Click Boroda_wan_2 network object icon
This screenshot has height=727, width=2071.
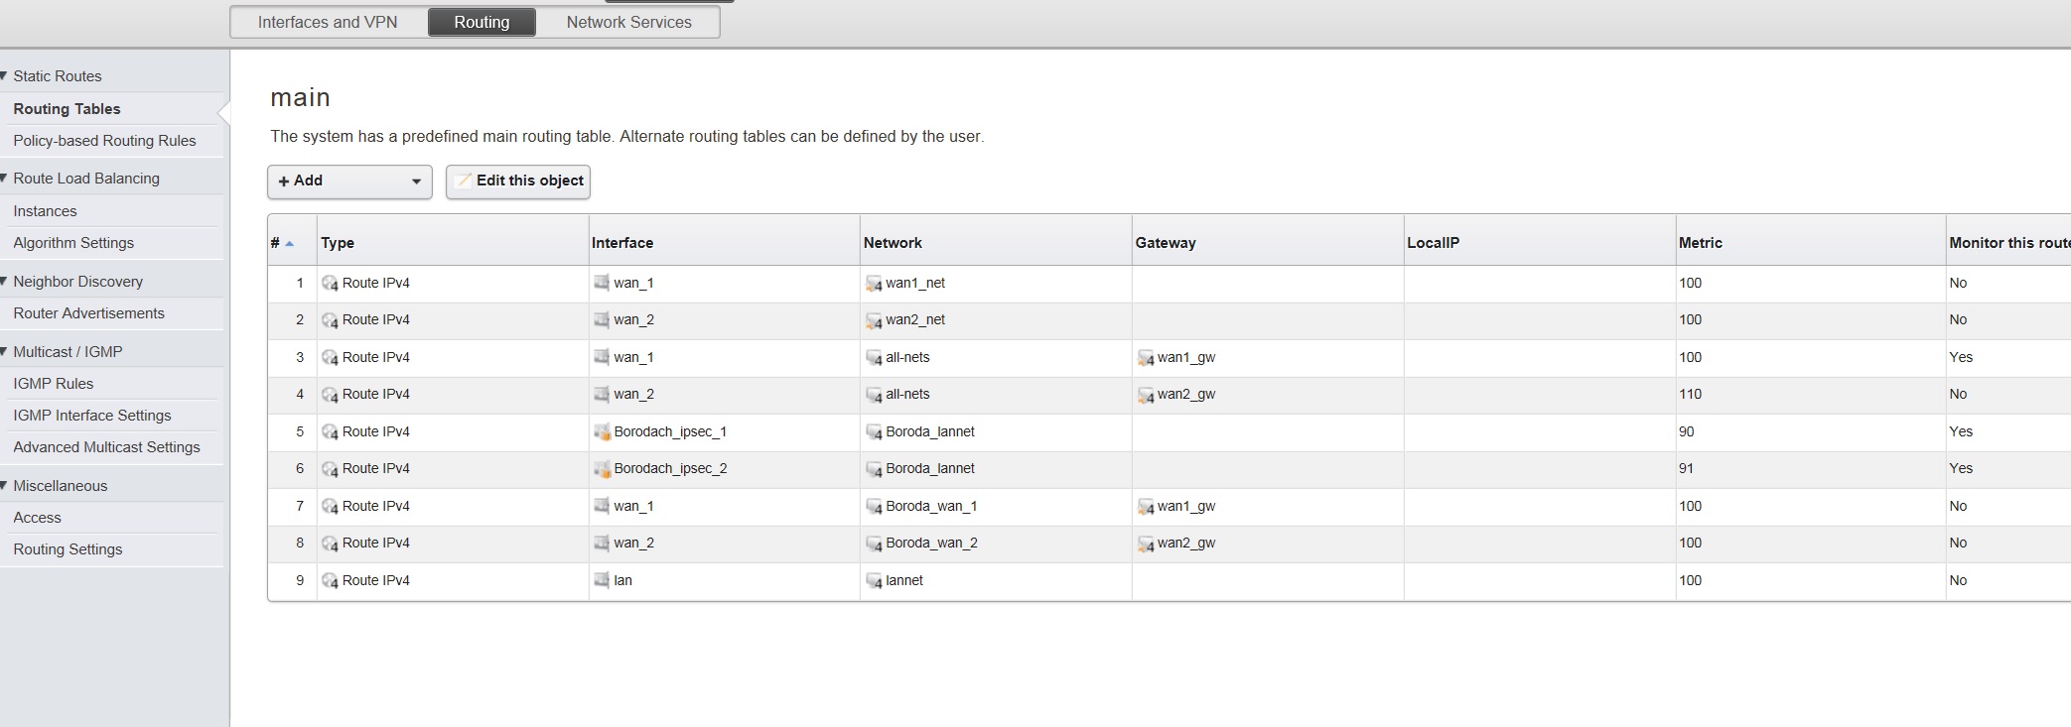tap(873, 544)
